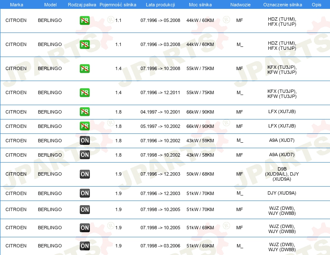This screenshot has width=330, height=255.
Task: Click the D9B (XUD9A/L), DJY engine code cell
Action: [x=282, y=174]
